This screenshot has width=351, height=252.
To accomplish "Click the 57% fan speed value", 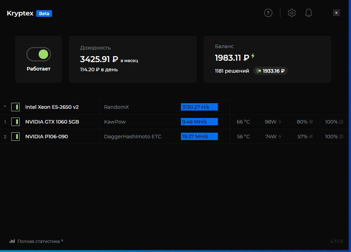I will 303,137.
